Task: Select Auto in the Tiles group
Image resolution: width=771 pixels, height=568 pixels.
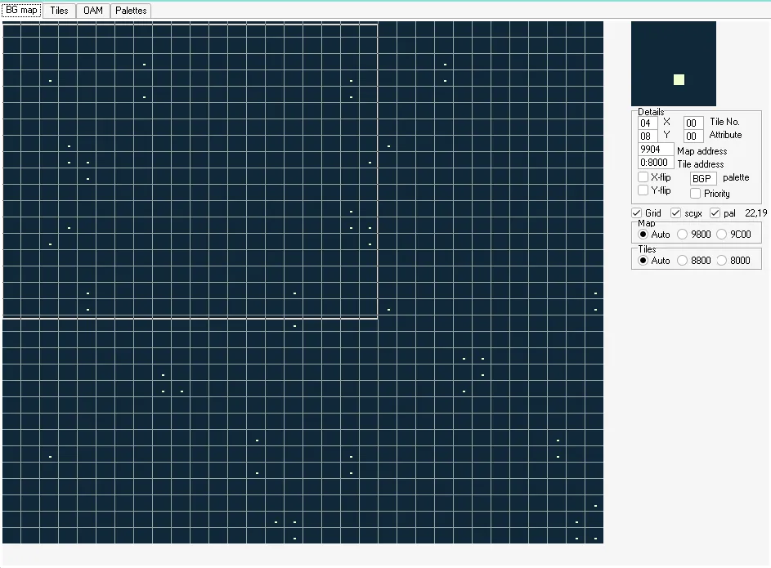Action: (643, 261)
